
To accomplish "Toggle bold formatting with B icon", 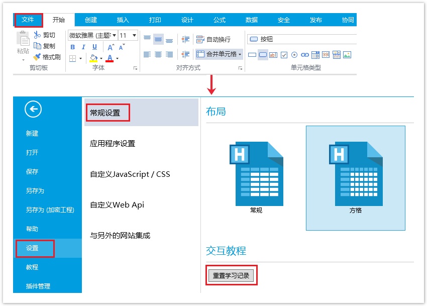I will [x=73, y=47].
